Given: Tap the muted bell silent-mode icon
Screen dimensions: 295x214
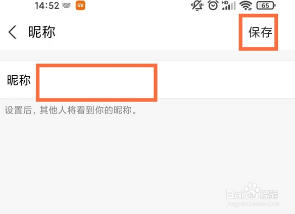Looking at the screenshot, I should pyautogui.click(x=197, y=6).
